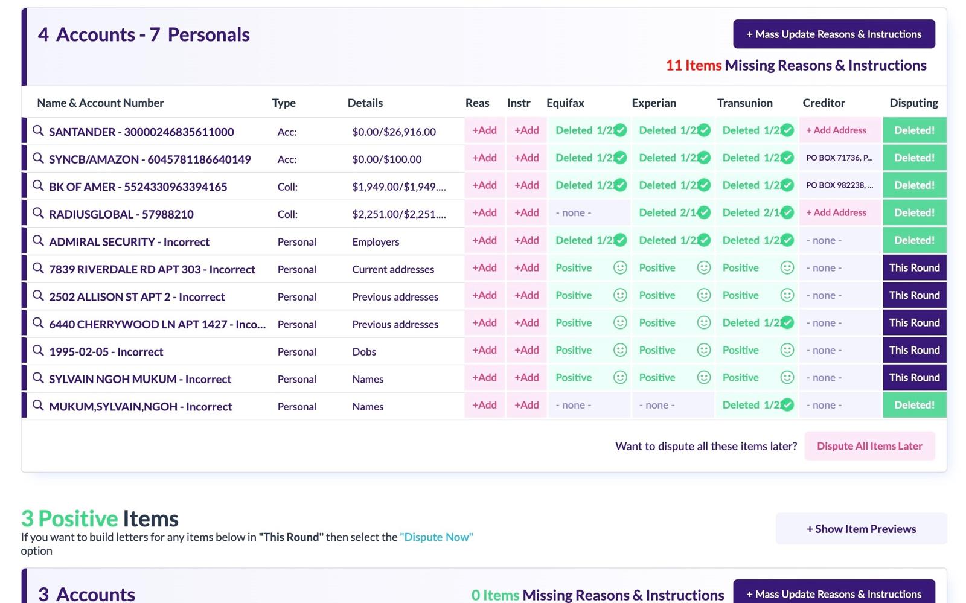The width and height of the screenshot is (966, 603).
Task: Toggle This Round status for 2502 Allison St
Action: [914, 295]
